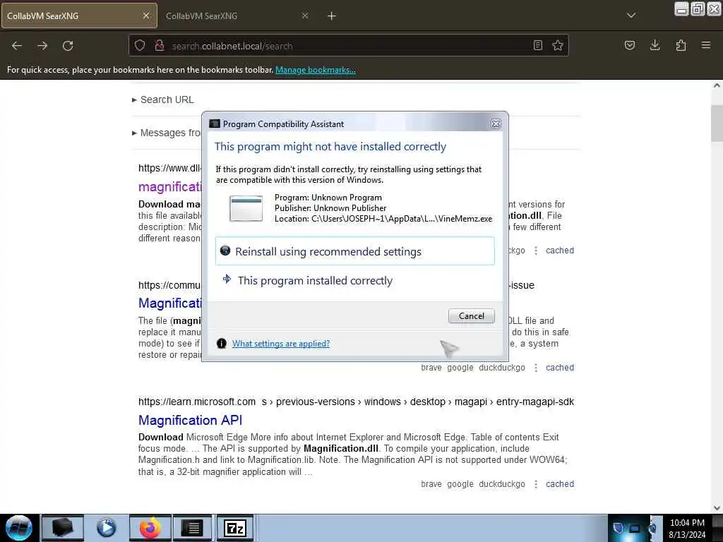Open What settings are applied help link

pyautogui.click(x=281, y=344)
